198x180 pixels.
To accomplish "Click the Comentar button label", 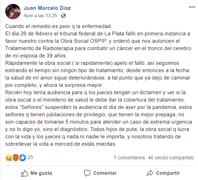I will click(105, 173).
